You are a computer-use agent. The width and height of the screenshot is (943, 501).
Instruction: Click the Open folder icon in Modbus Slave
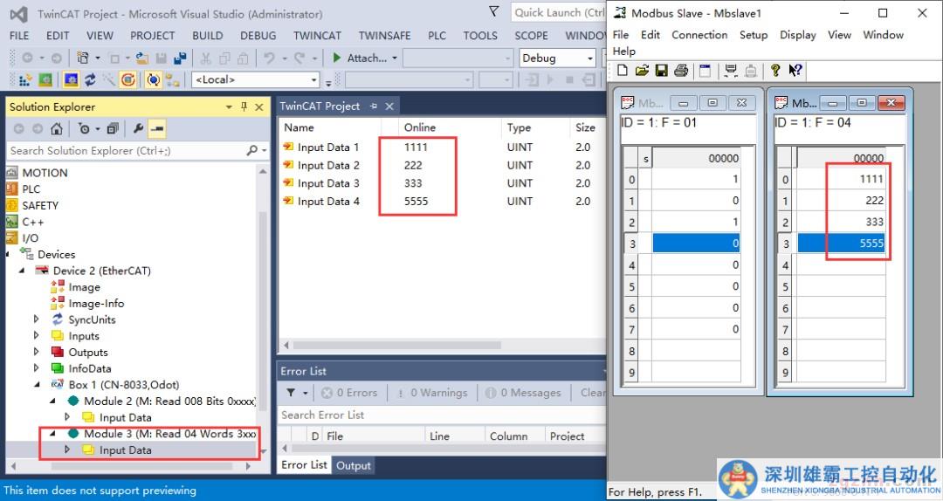pyautogui.click(x=642, y=71)
